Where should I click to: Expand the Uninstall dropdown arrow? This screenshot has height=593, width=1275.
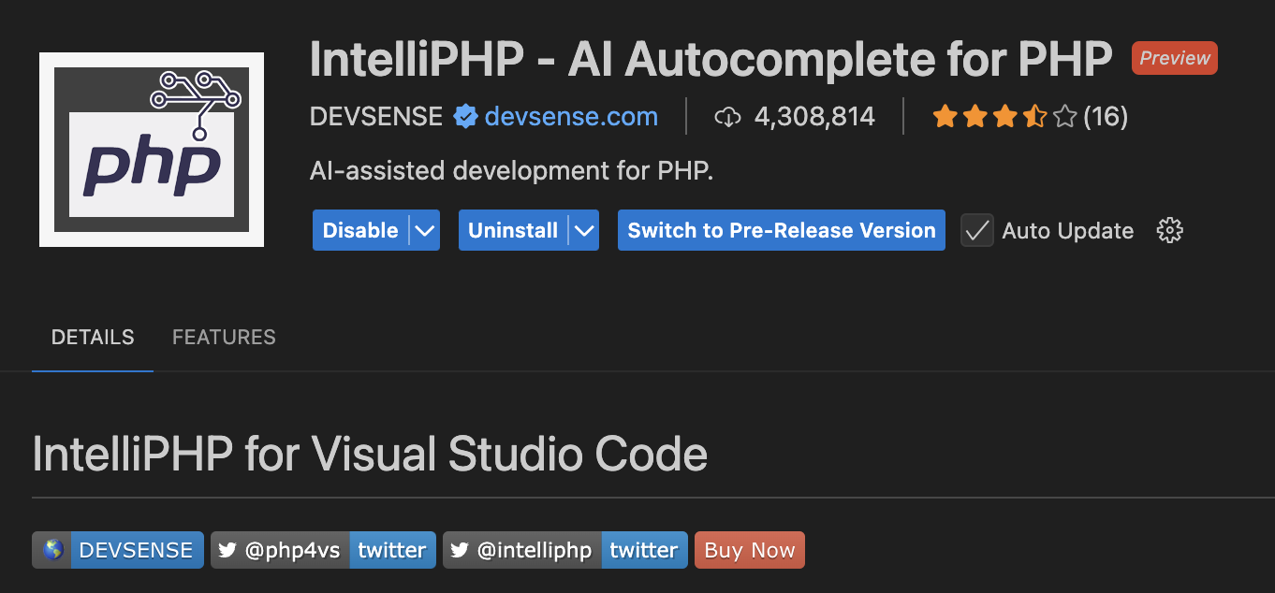[585, 230]
